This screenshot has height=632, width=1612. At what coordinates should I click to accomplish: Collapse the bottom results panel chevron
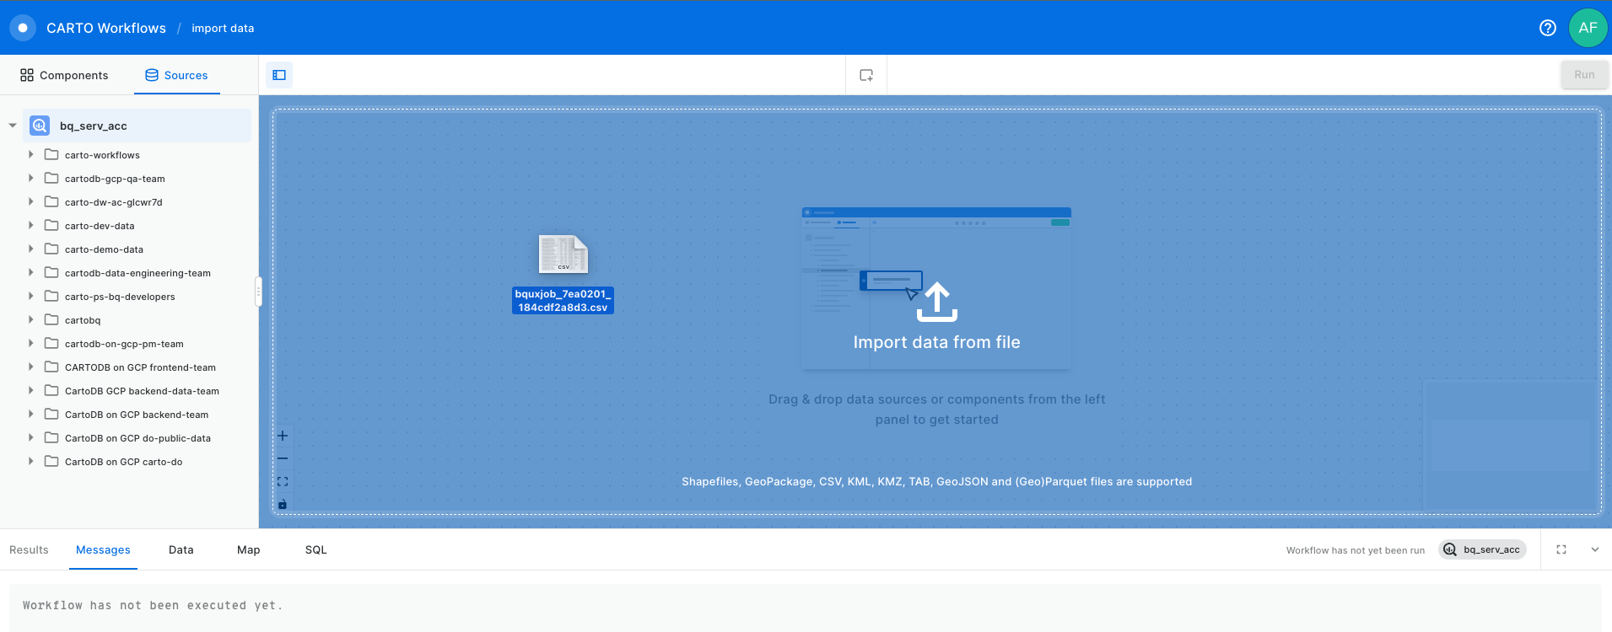pos(1594,549)
